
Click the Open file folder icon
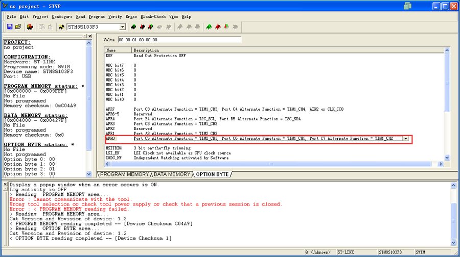pos(18,27)
